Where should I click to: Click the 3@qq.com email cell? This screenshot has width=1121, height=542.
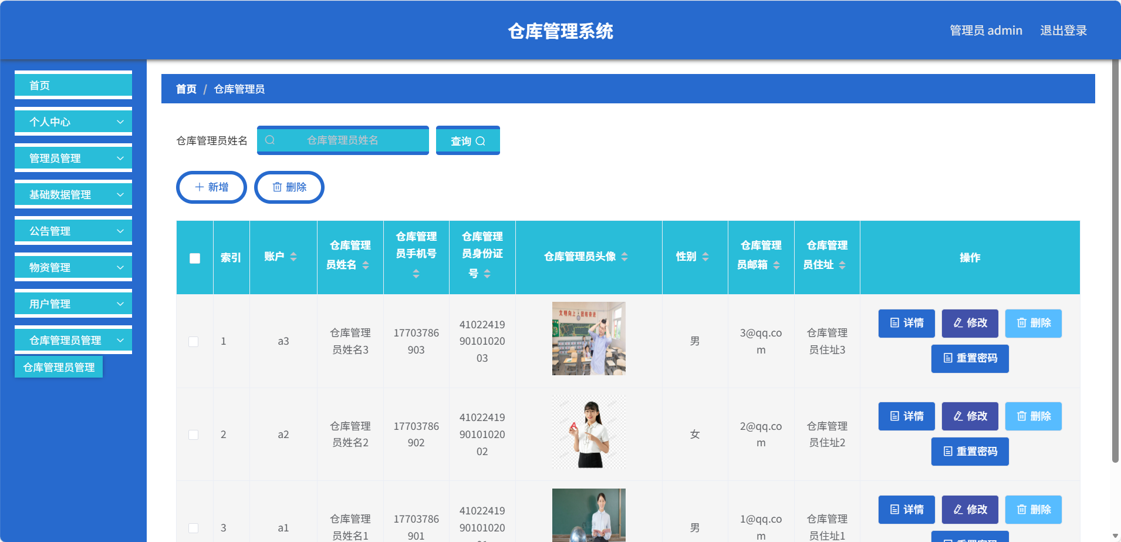click(761, 341)
